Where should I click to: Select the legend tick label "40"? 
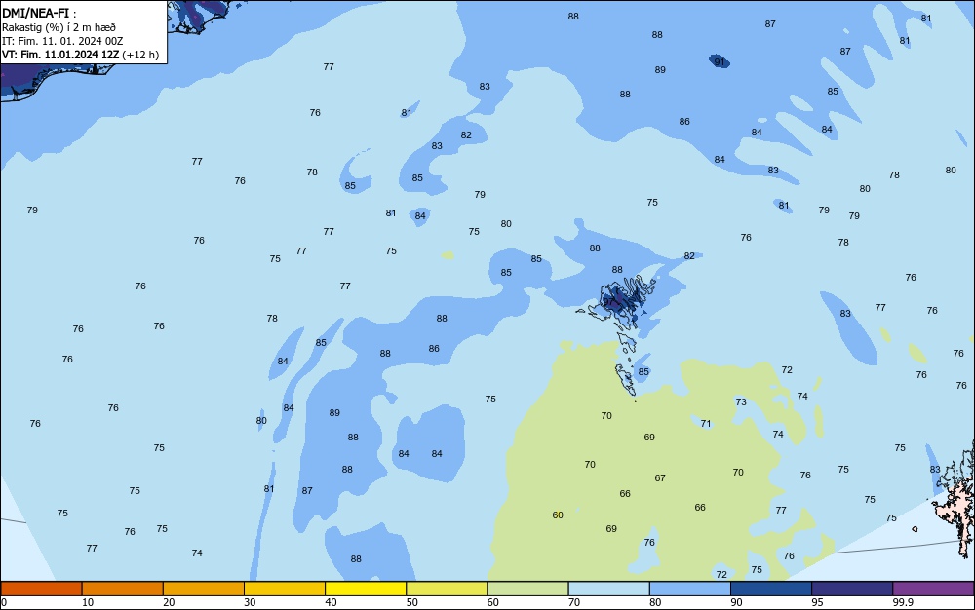331,602
